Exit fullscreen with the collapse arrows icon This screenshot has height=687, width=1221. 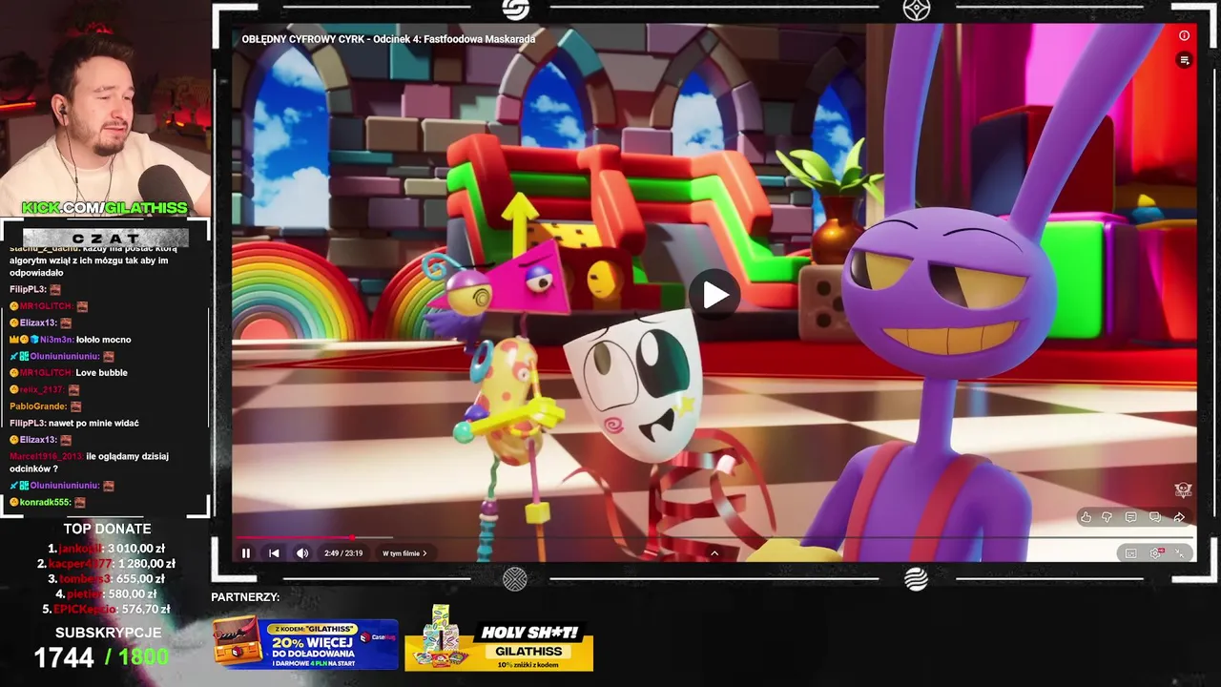point(1182,553)
